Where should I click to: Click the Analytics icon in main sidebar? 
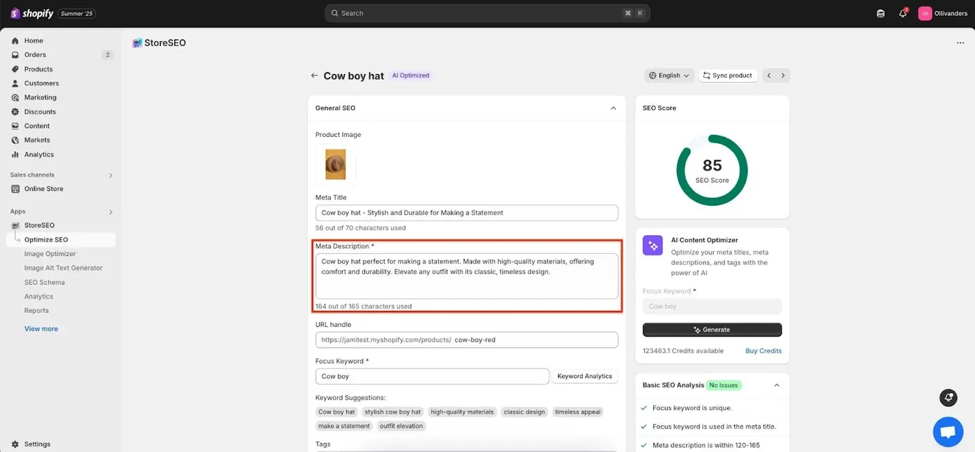click(15, 154)
